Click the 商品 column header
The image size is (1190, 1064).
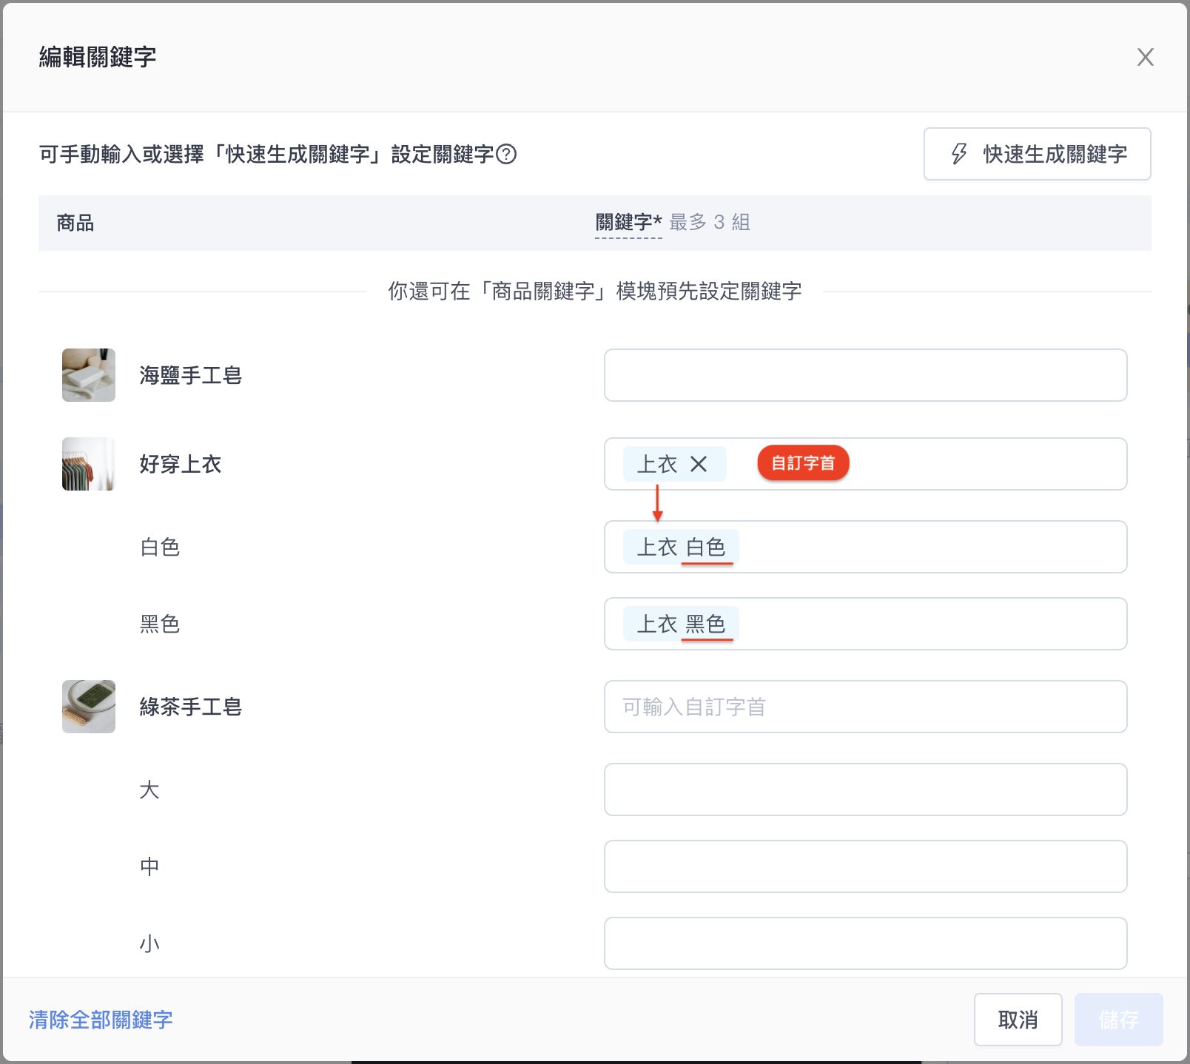point(75,223)
